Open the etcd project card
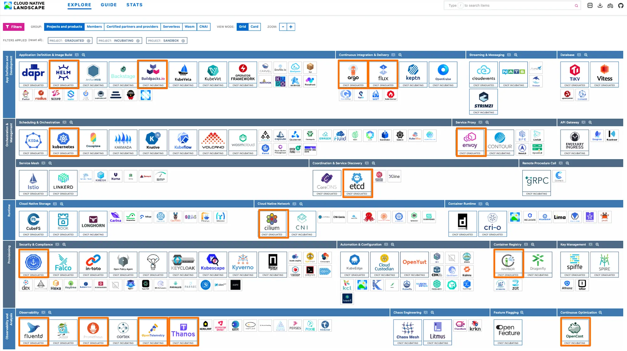This screenshot has width=627, height=351. [x=357, y=183]
